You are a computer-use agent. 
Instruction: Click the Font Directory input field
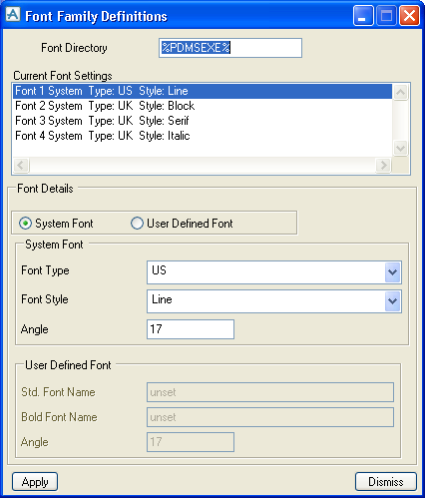(230, 48)
